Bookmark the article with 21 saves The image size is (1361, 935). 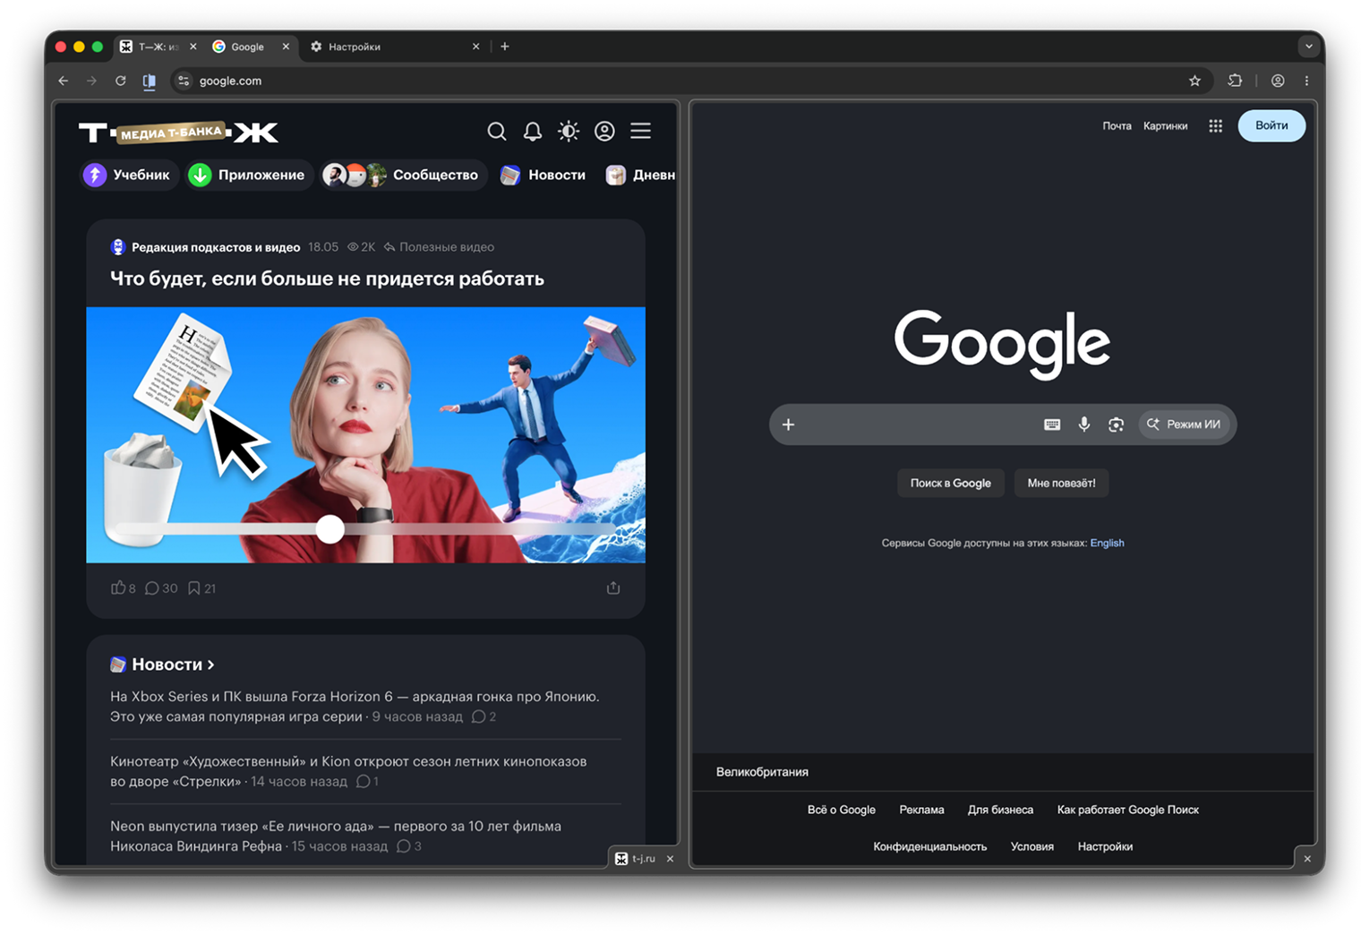pyautogui.click(x=201, y=588)
